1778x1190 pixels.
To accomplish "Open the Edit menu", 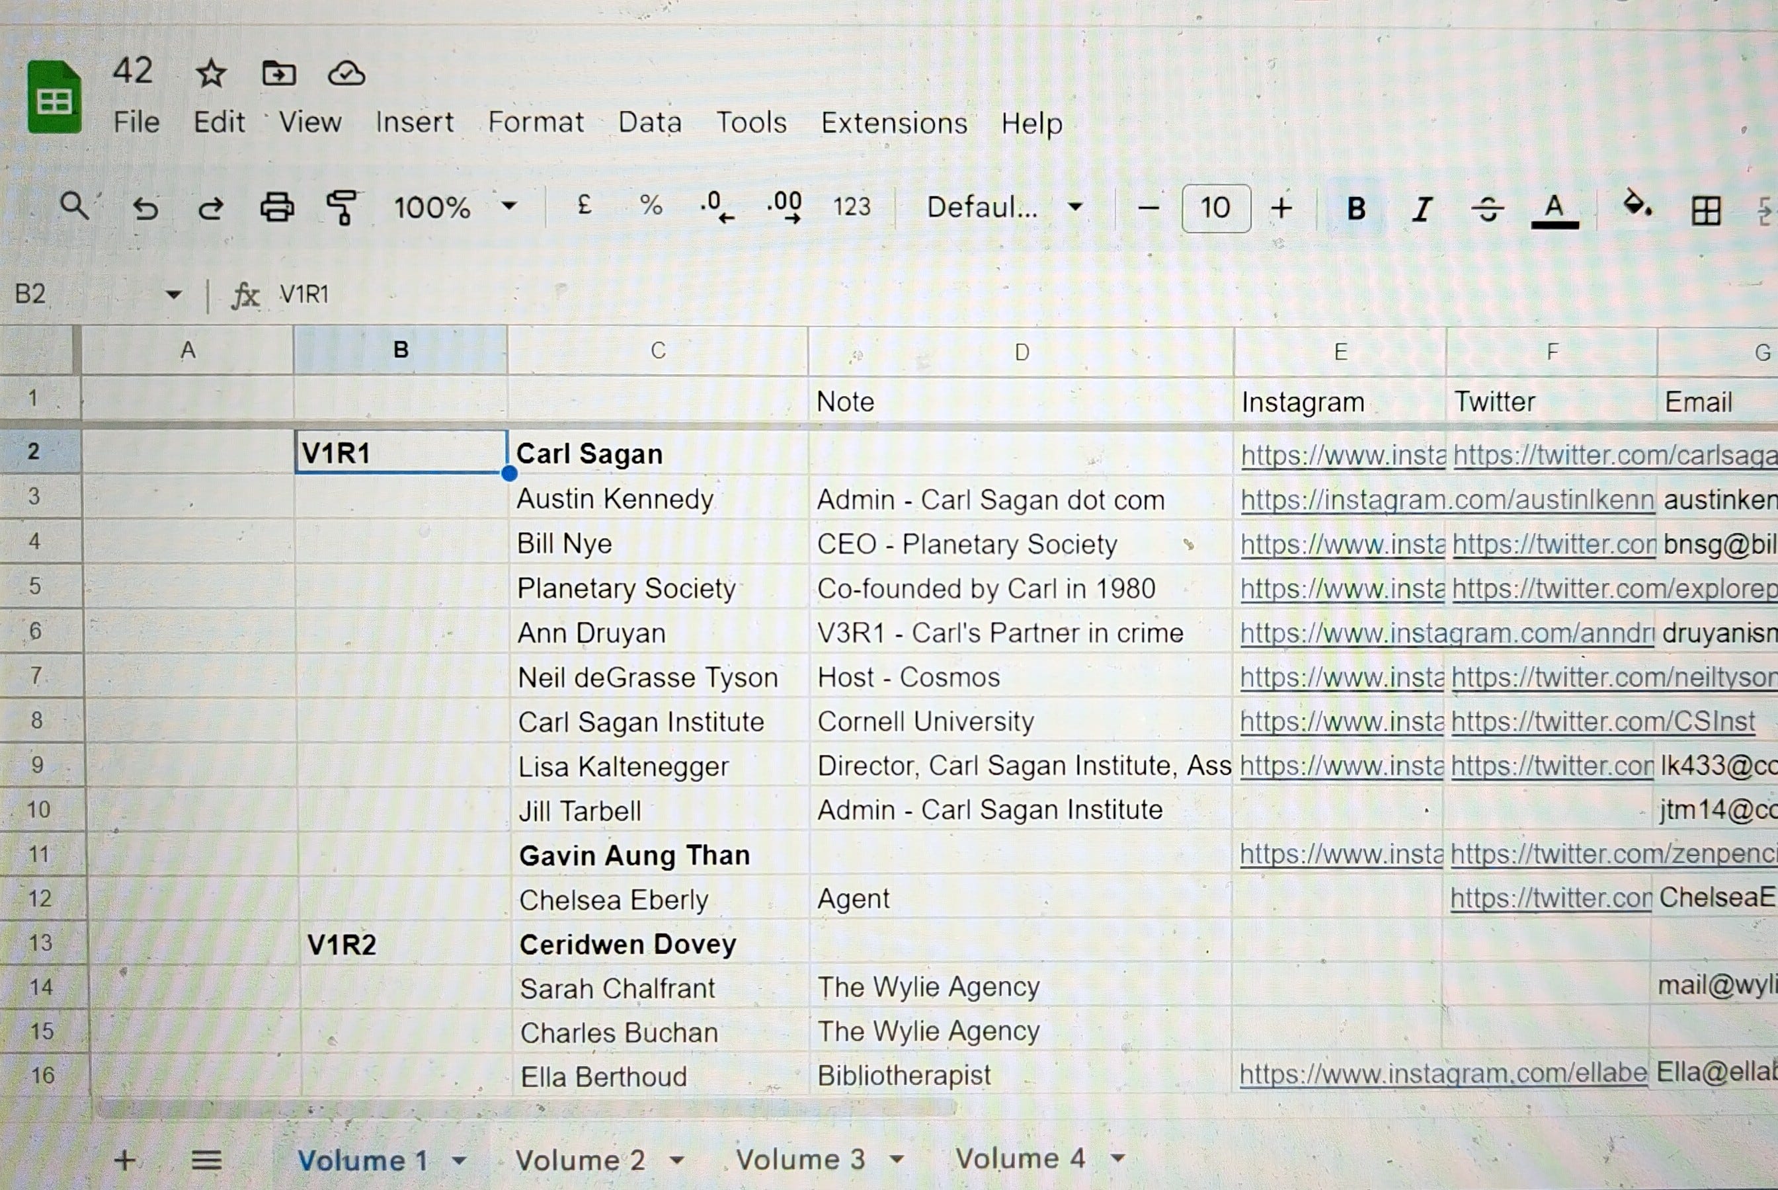I will pyautogui.click(x=219, y=122).
